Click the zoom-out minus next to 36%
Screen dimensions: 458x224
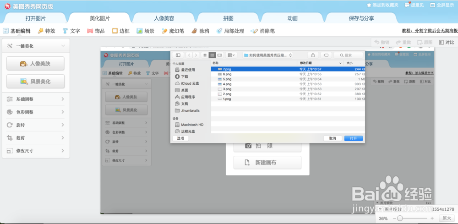click(394, 219)
